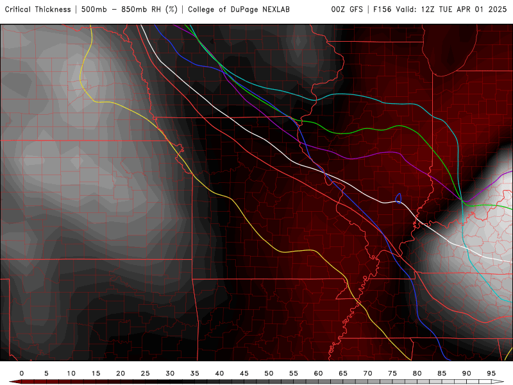Click the colorbar label "70"
The height and width of the screenshot is (385, 513).
coord(367,373)
